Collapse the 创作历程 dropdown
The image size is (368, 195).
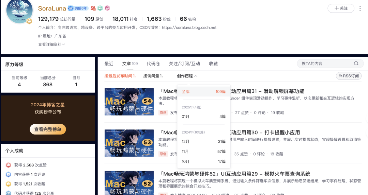click(187, 76)
